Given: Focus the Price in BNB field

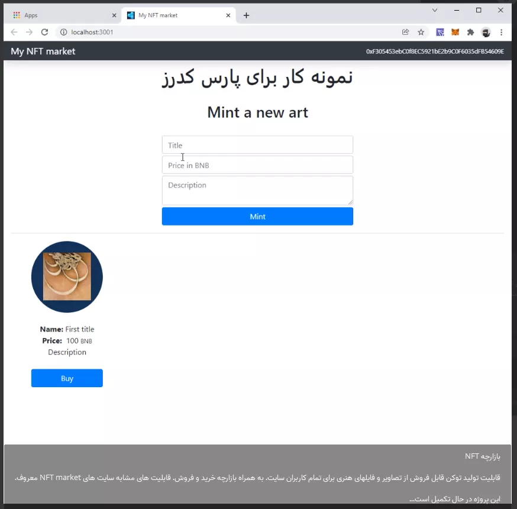Looking at the screenshot, I should click(x=257, y=165).
